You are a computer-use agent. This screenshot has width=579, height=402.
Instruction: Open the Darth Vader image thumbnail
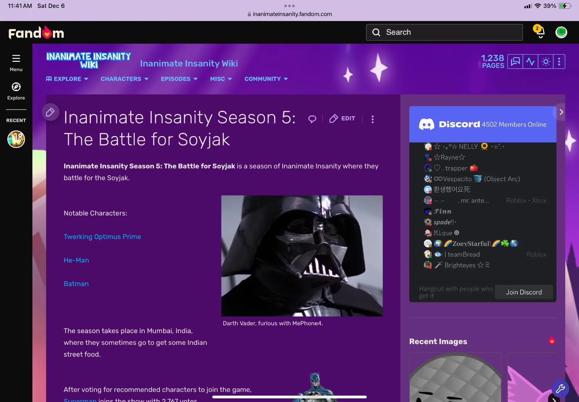(302, 256)
